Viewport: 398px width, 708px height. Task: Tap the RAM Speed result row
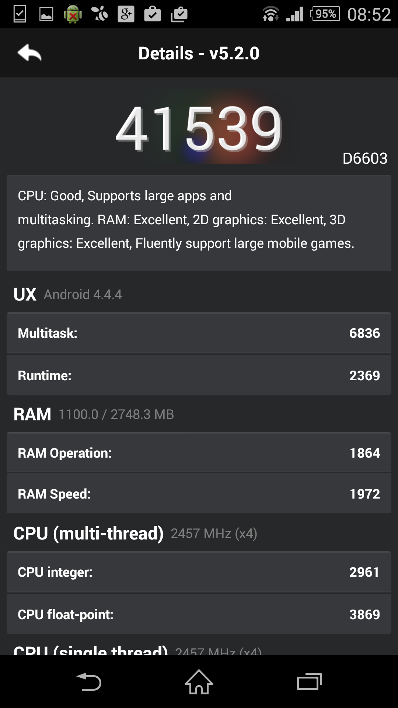[199, 494]
